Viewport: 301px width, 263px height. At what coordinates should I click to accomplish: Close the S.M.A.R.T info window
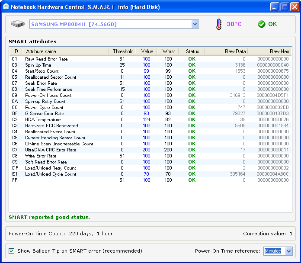click(x=295, y=7)
